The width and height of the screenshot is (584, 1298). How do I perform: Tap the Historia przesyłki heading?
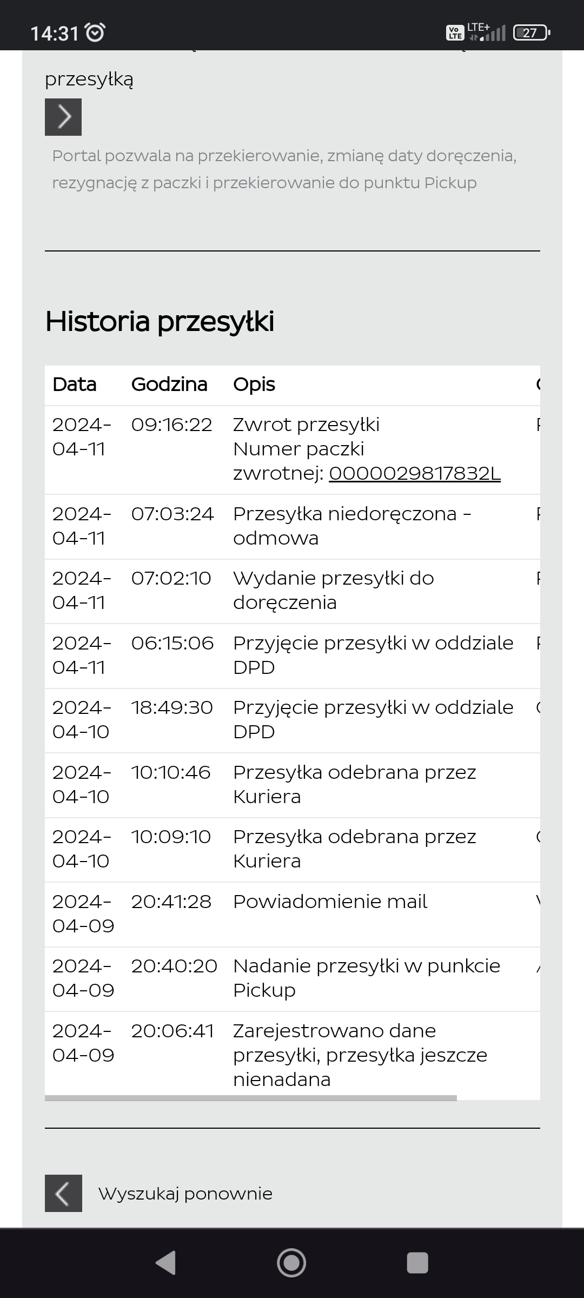point(160,321)
